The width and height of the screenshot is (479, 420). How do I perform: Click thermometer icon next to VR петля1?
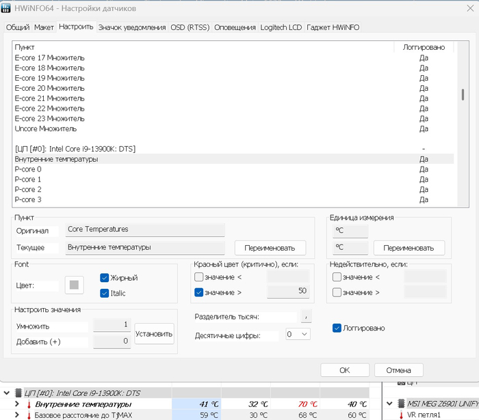[x=401, y=415]
